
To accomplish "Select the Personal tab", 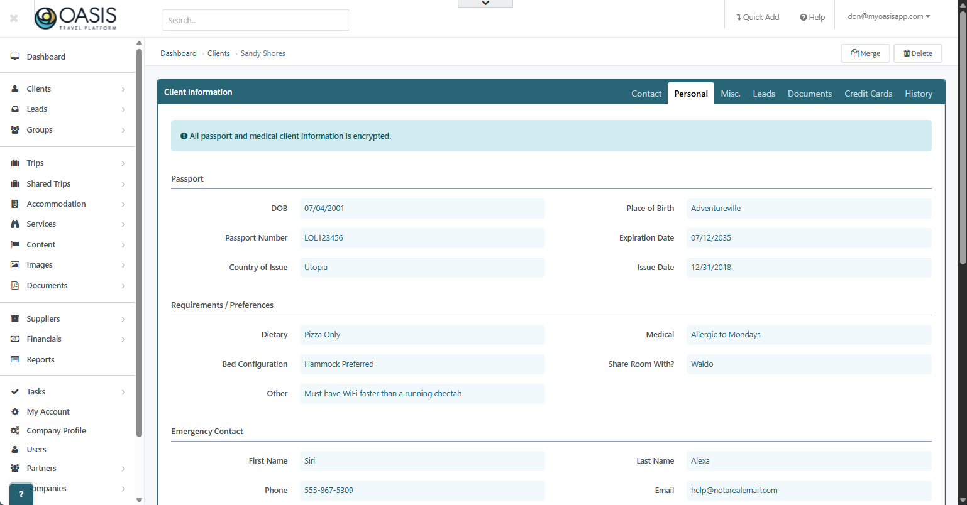I will (691, 94).
